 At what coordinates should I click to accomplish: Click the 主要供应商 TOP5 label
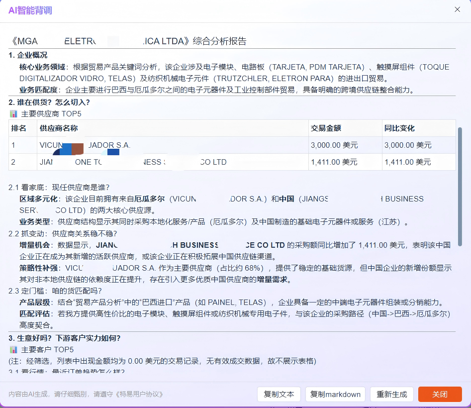coord(51,113)
